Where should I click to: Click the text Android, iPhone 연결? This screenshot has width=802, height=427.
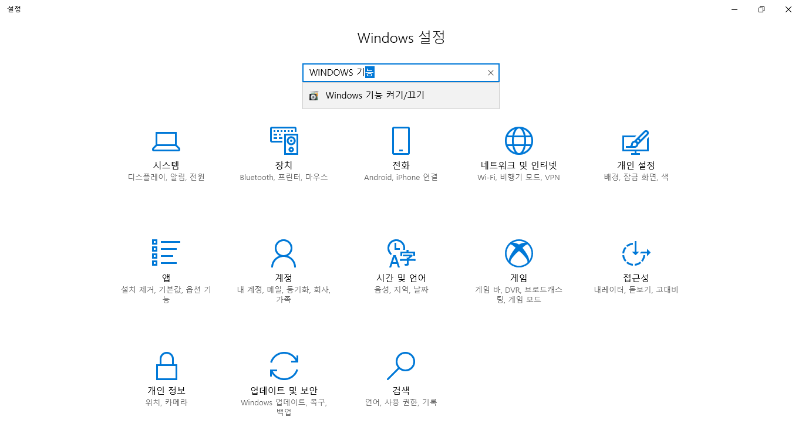click(401, 177)
